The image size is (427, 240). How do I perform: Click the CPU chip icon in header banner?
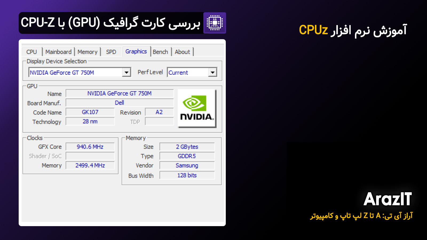tap(215, 23)
